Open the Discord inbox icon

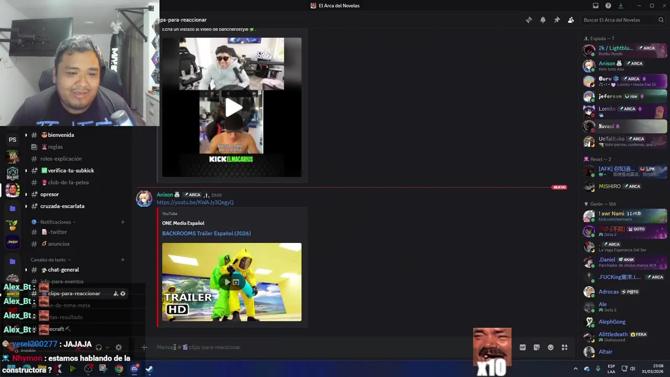point(596,6)
